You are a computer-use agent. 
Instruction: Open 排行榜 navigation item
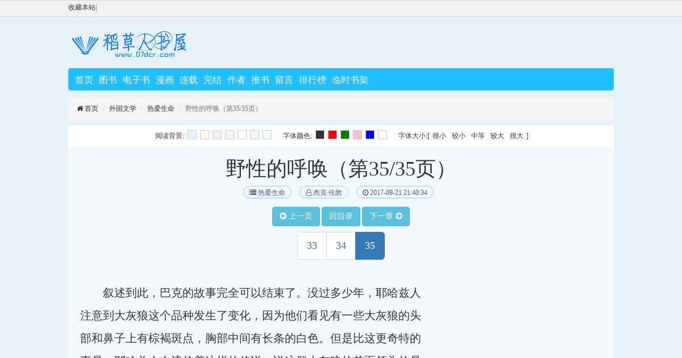(x=313, y=80)
